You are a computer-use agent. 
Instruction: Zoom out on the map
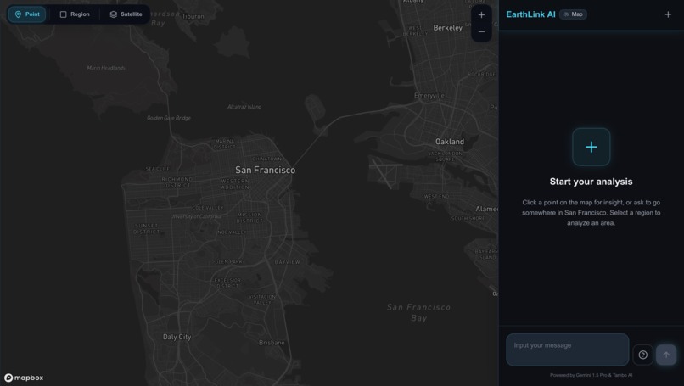481,32
